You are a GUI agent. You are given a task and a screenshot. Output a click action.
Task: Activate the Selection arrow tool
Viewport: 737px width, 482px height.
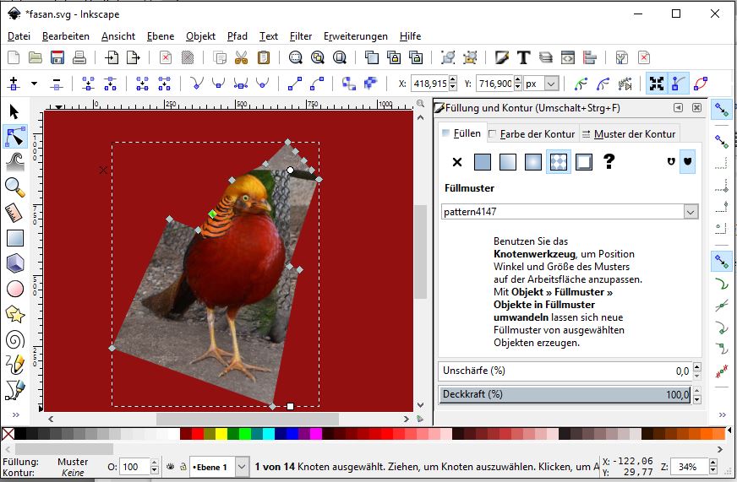coord(14,111)
